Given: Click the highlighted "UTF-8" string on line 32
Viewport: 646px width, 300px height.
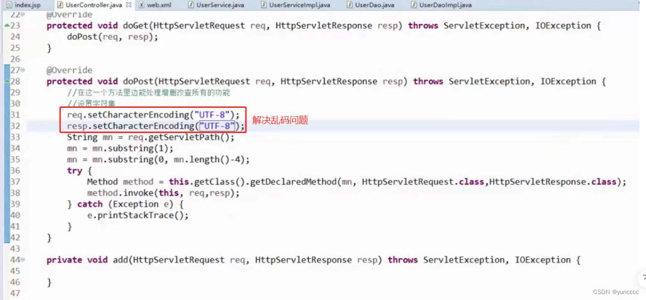Looking at the screenshot, I should [x=217, y=126].
